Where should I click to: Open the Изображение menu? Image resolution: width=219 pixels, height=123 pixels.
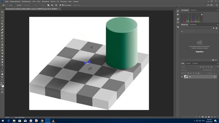pos(26,1)
